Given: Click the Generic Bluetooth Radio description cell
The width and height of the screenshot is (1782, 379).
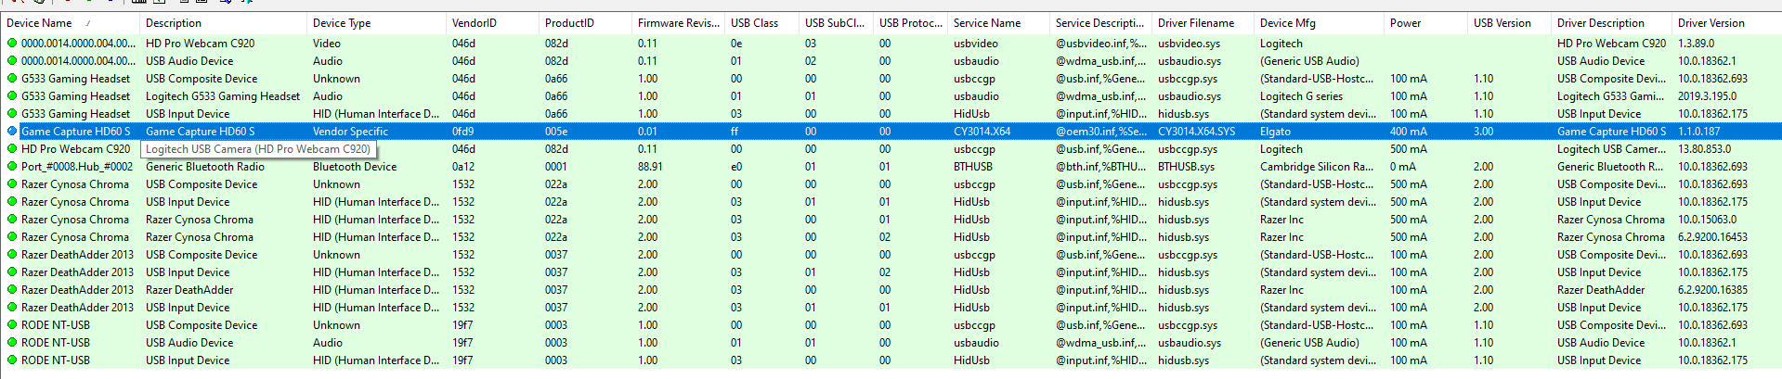Looking at the screenshot, I should [x=205, y=167].
